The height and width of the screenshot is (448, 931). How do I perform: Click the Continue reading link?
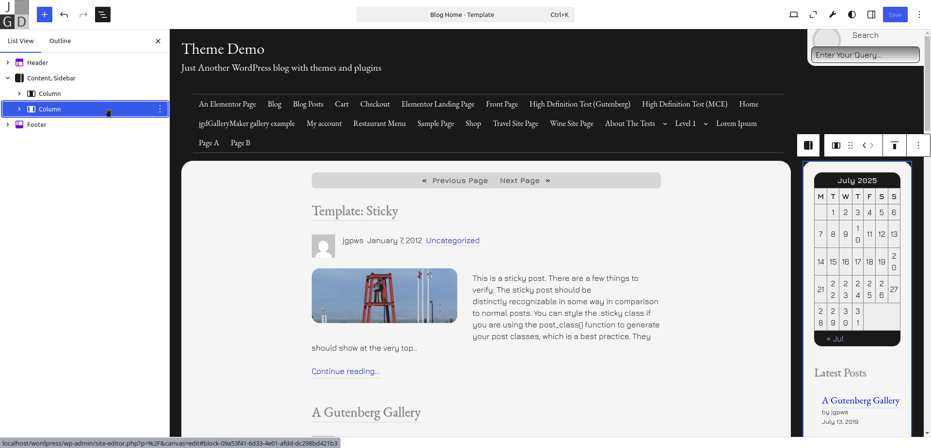pyautogui.click(x=345, y=371)
